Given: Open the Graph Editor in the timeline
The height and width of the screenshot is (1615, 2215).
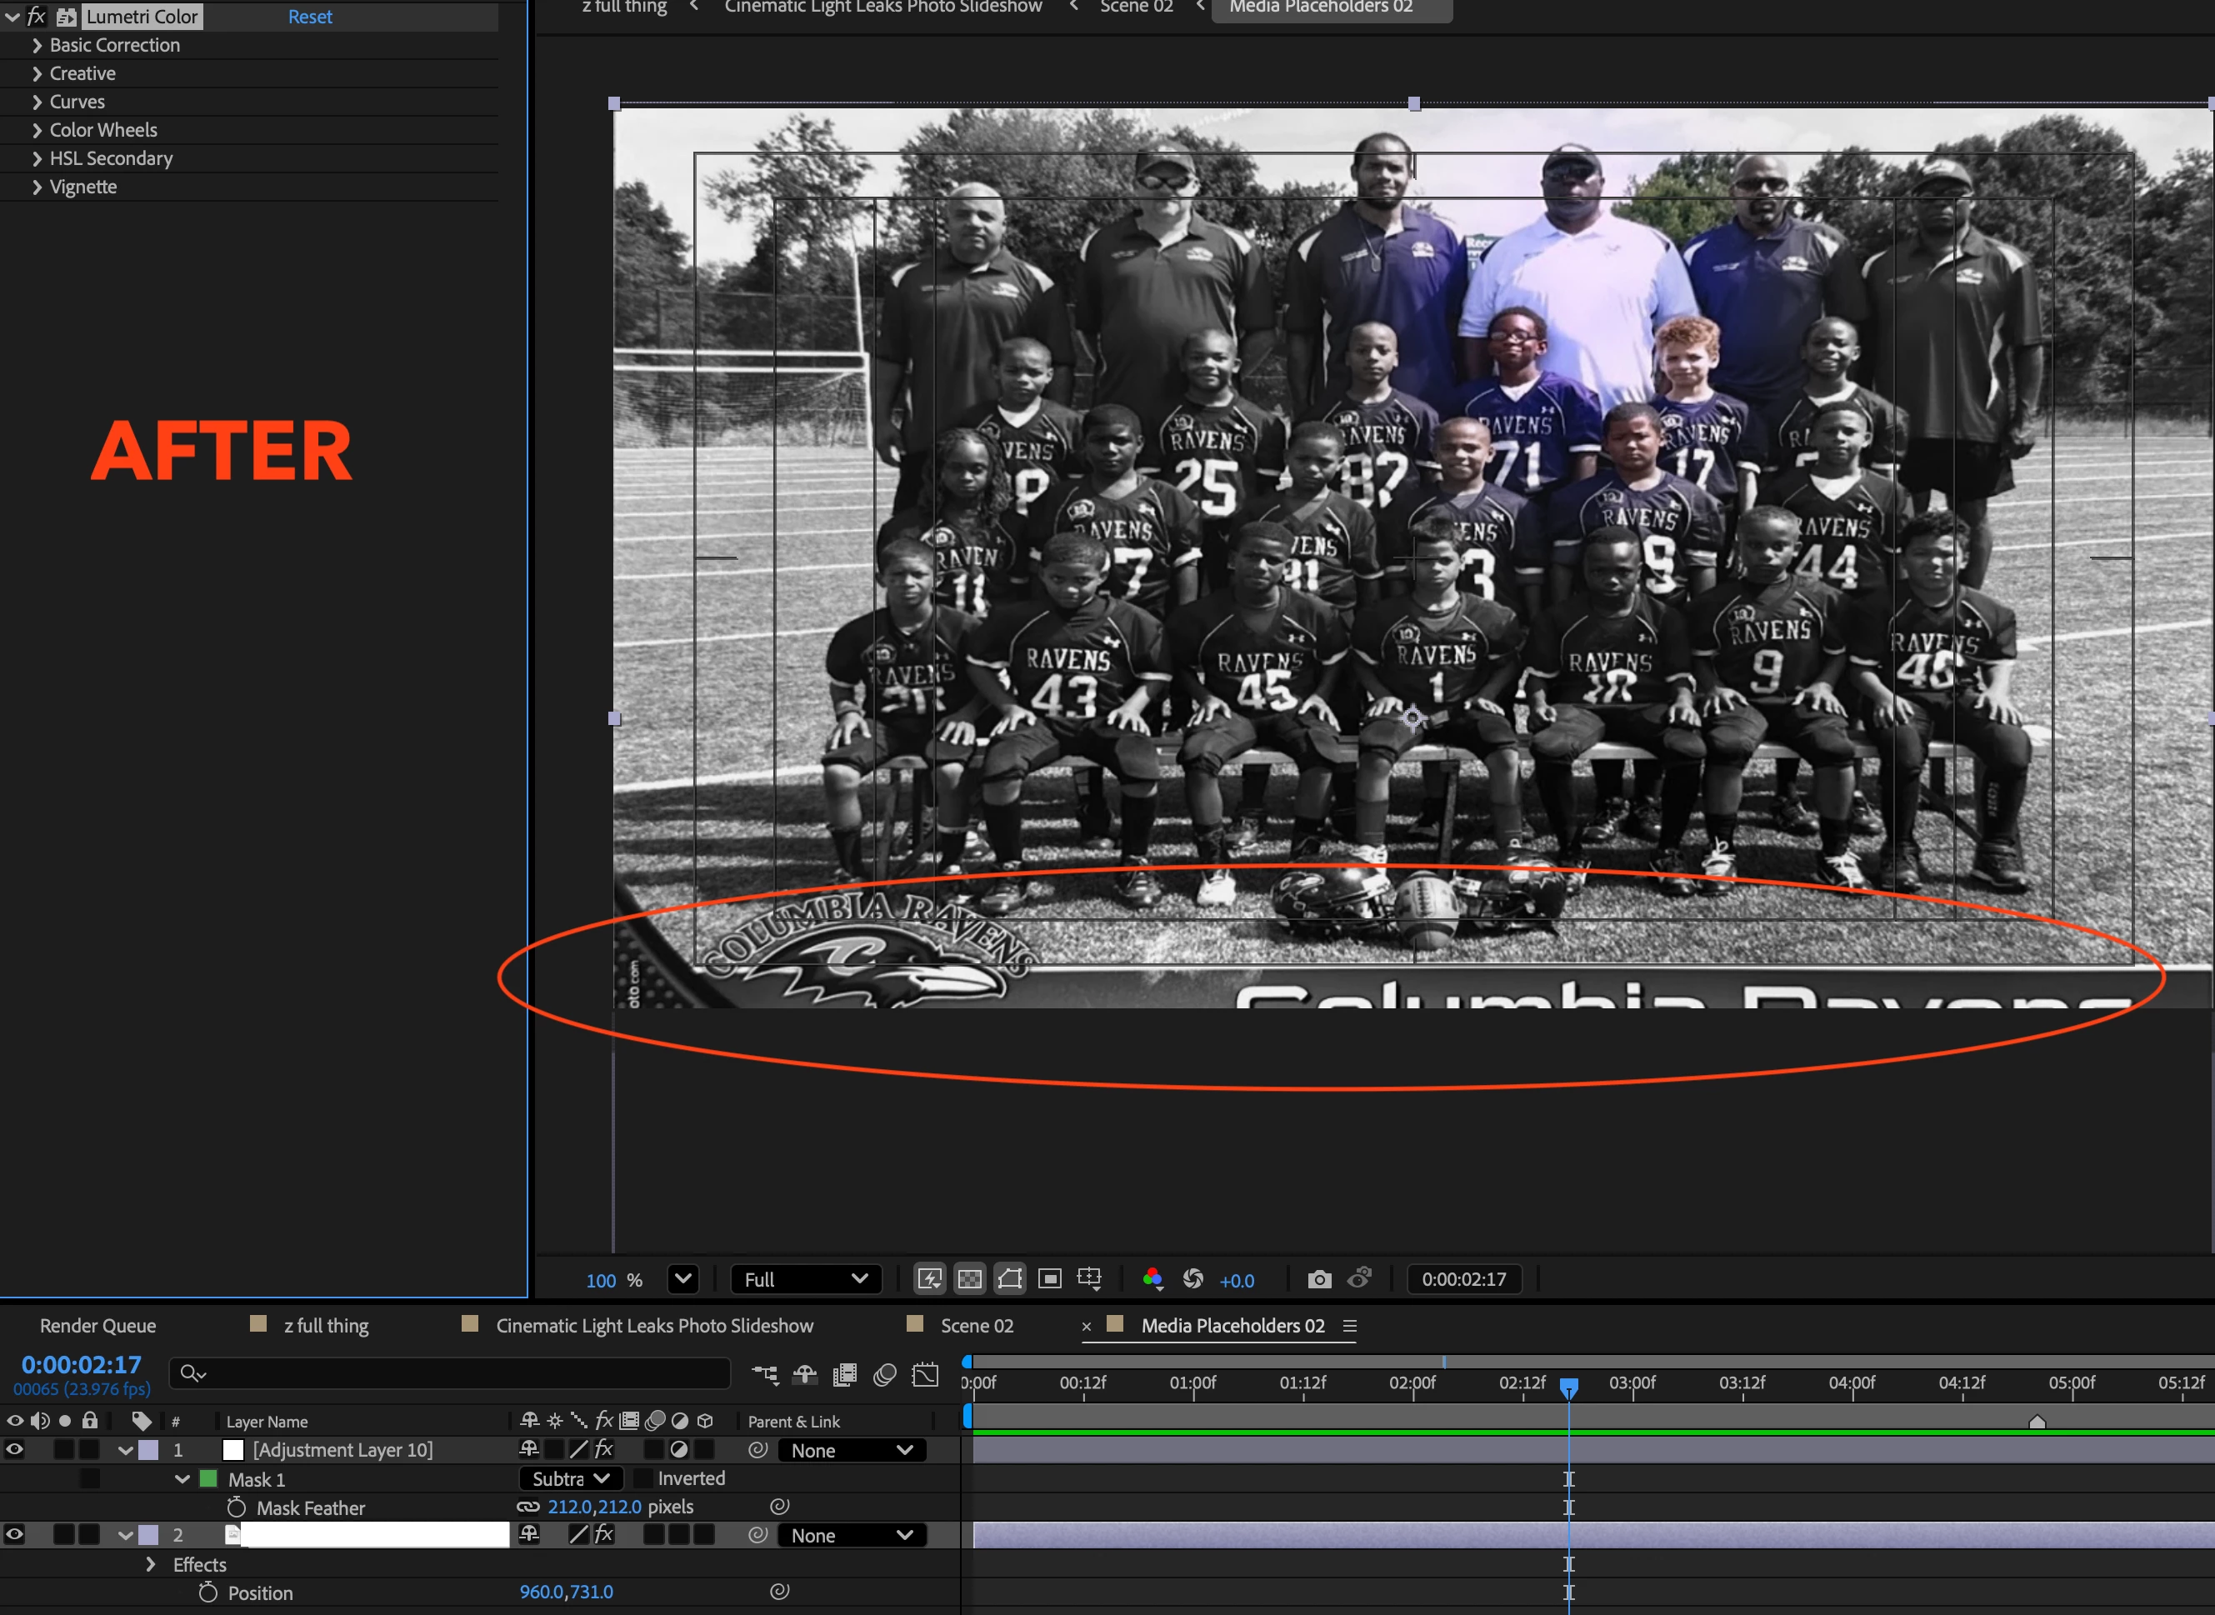Looking at the screenshot, I should tap(925, 1374).
